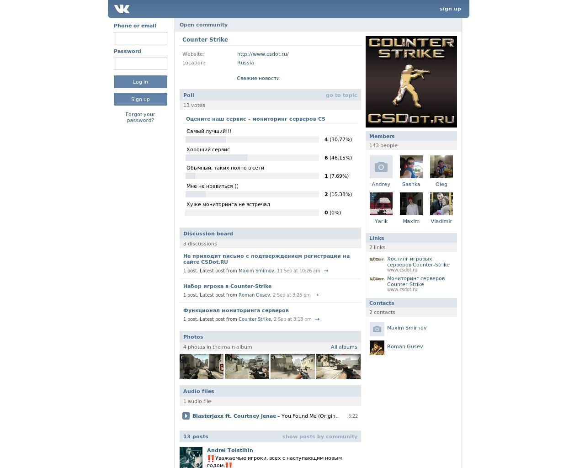Screen dimensions: 585x468
Task: Open the fourth album photo thumbnail
Action: (x=338, y=366)
